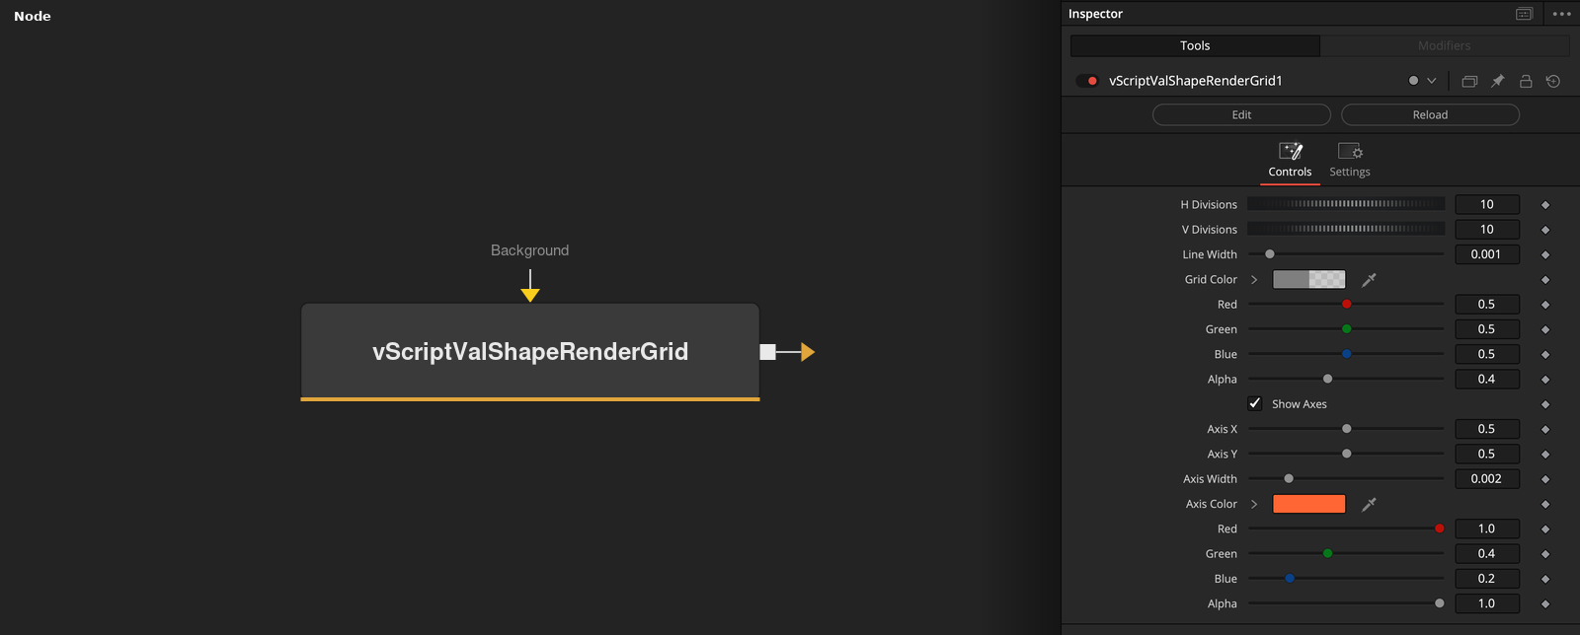The image size is (1580, 635).
Task: Click V Divisions value field
Action: click(1487, 229)
